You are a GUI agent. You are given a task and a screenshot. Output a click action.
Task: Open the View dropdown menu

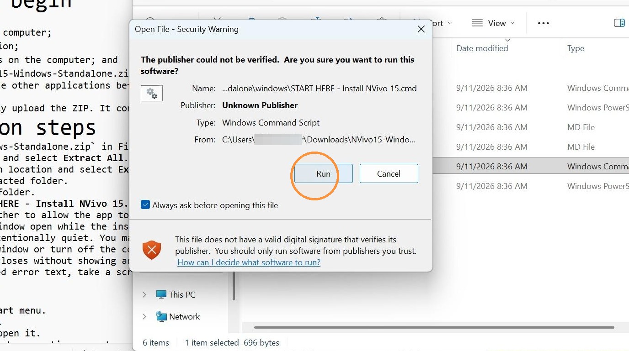[x=493, y=23]
